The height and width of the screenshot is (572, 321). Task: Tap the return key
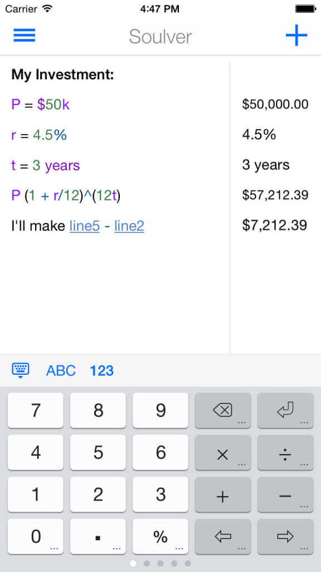coord(285,411)
